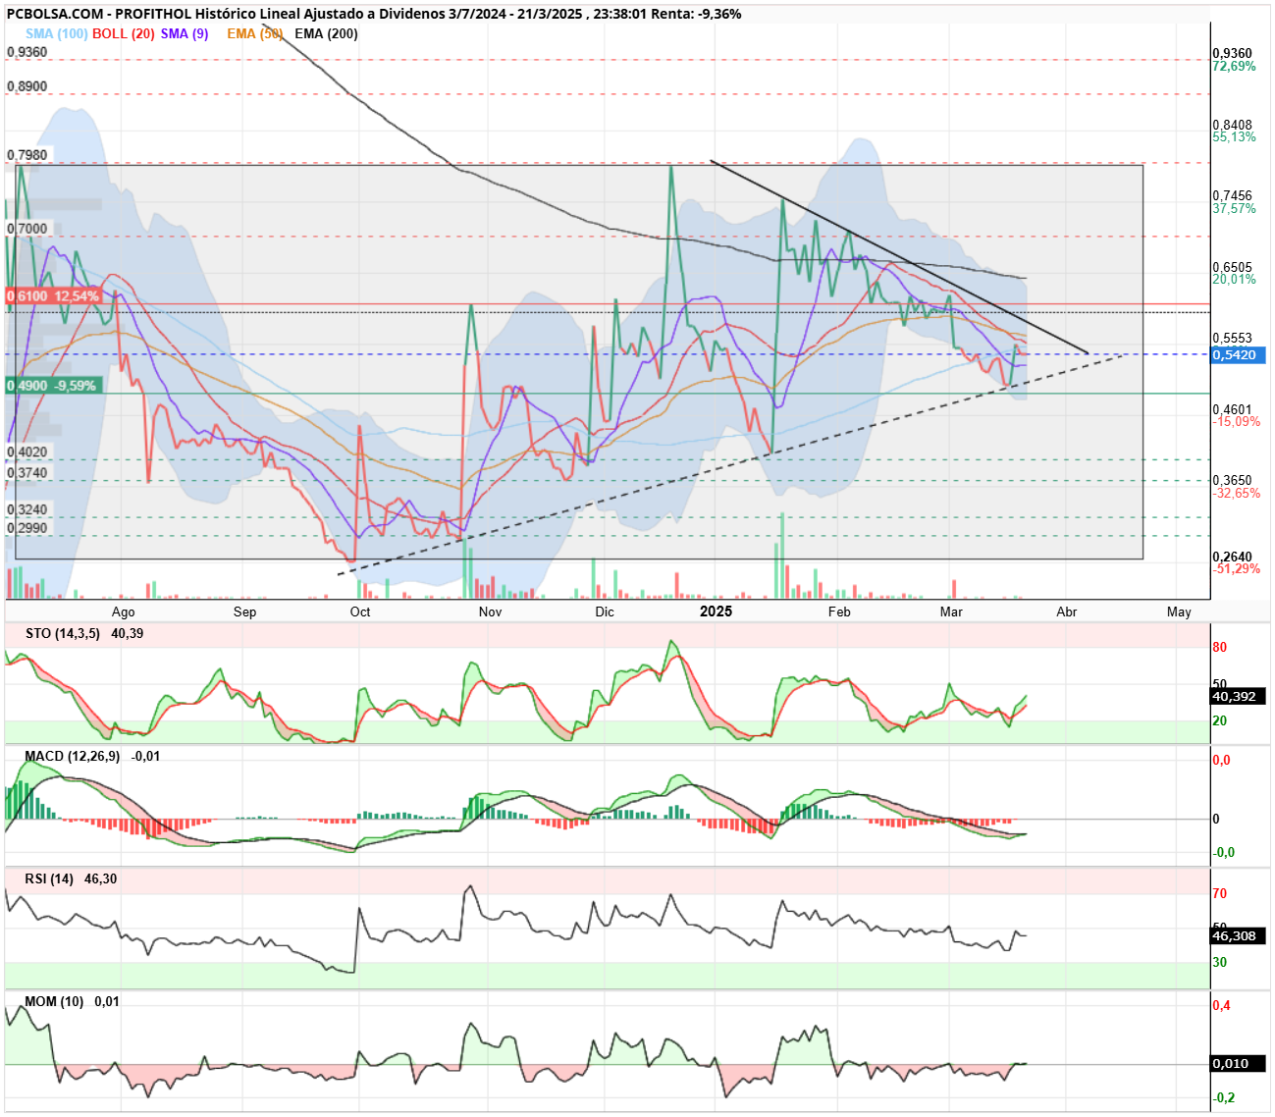Click the STO (14,3,5) indicator label
The height and width of the screenshot is (1117, 1275).
click(x=63, y=634)
